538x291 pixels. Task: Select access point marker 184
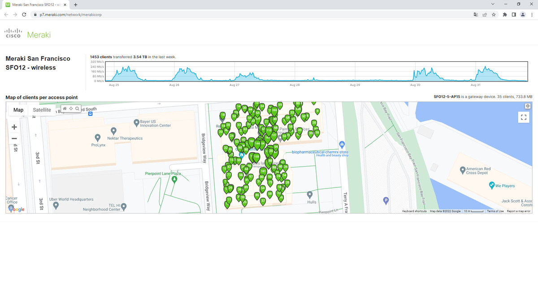click(x=252, y=142)
